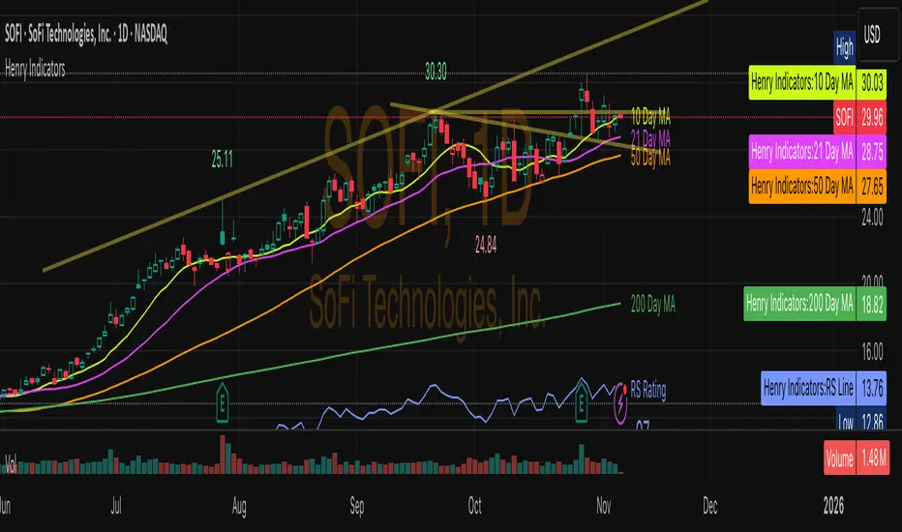Click the Volume 1.48M label
This screenshot has height=532, width=902.
tap(857, 458)
